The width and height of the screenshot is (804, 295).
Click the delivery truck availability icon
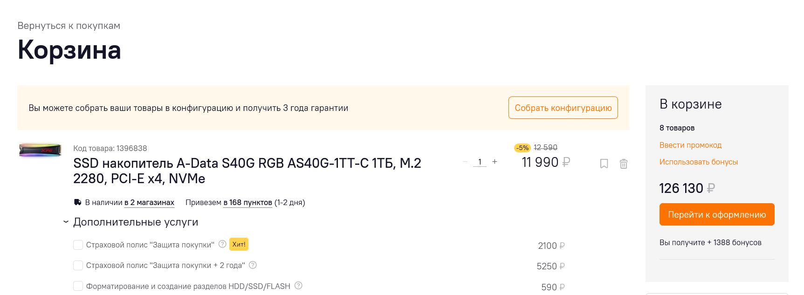pos(78,202)
